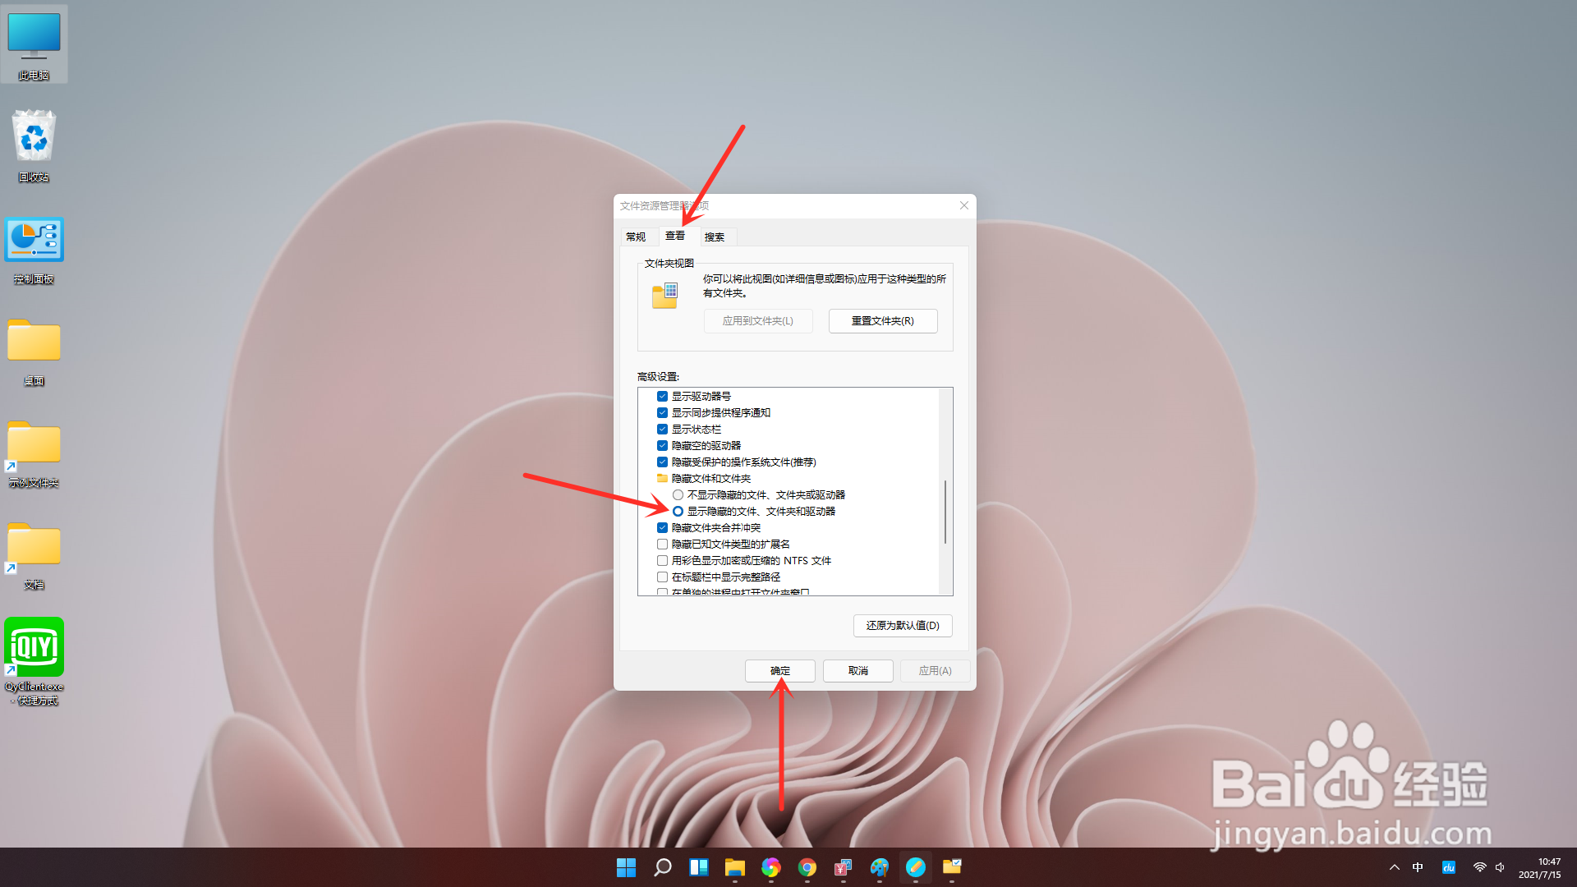Collapse the 隐藏文件和文件夹 tree node
Image resolution: width=1577 pixels, height=887 pixels.
tap(662, 478)
